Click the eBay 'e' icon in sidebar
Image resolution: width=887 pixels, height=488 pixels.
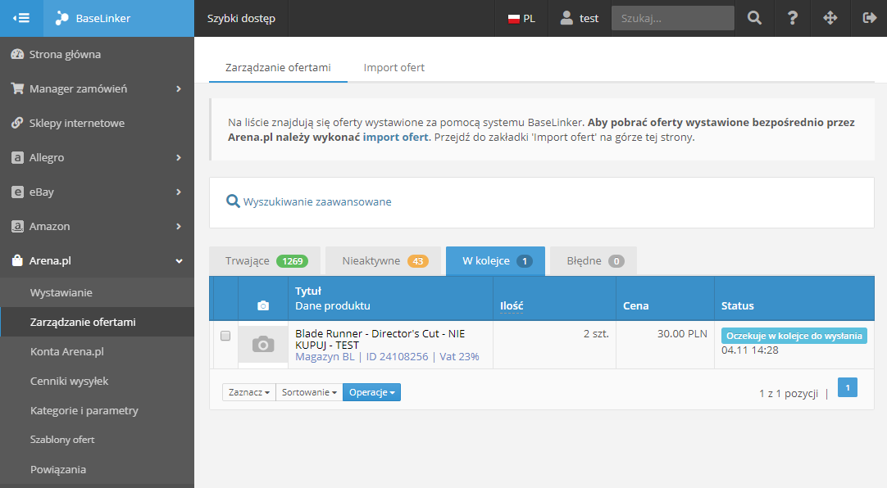[x=17, y=192]
